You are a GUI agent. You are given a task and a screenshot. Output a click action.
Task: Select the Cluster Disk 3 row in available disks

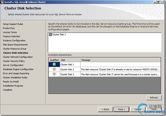pos(105,74)
